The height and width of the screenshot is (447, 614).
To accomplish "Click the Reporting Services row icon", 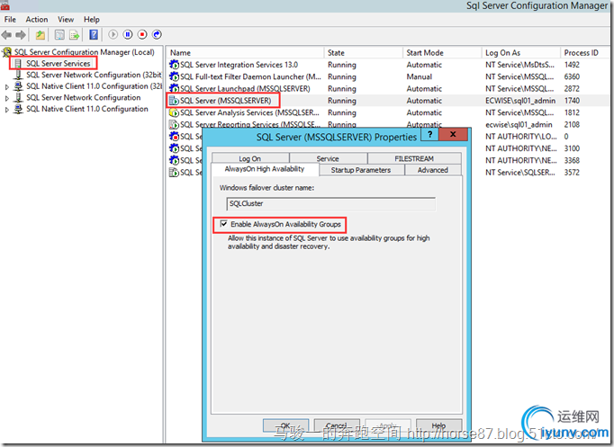I will point(174,125).
